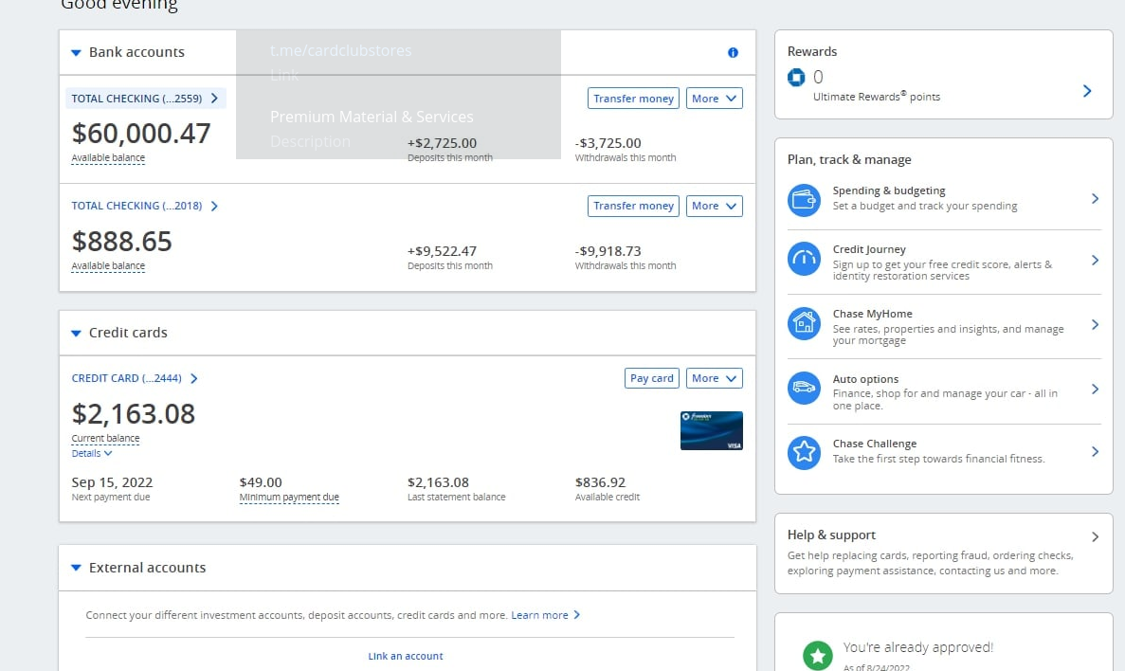The width and height of the screenshot is (1125, 671).
Task: Open Auto options
Action: pos(945,391)
